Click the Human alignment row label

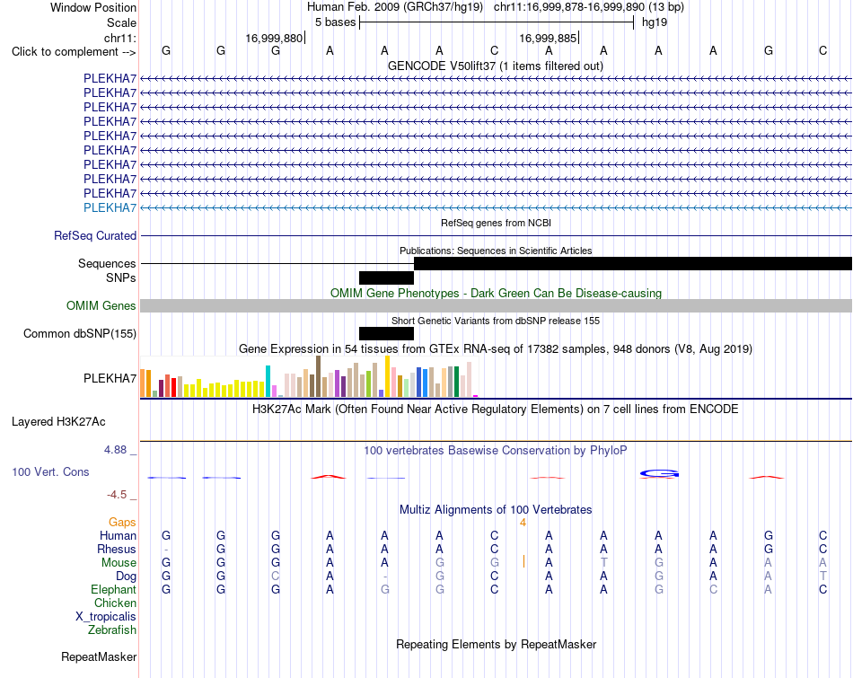(x=118, y=535)
